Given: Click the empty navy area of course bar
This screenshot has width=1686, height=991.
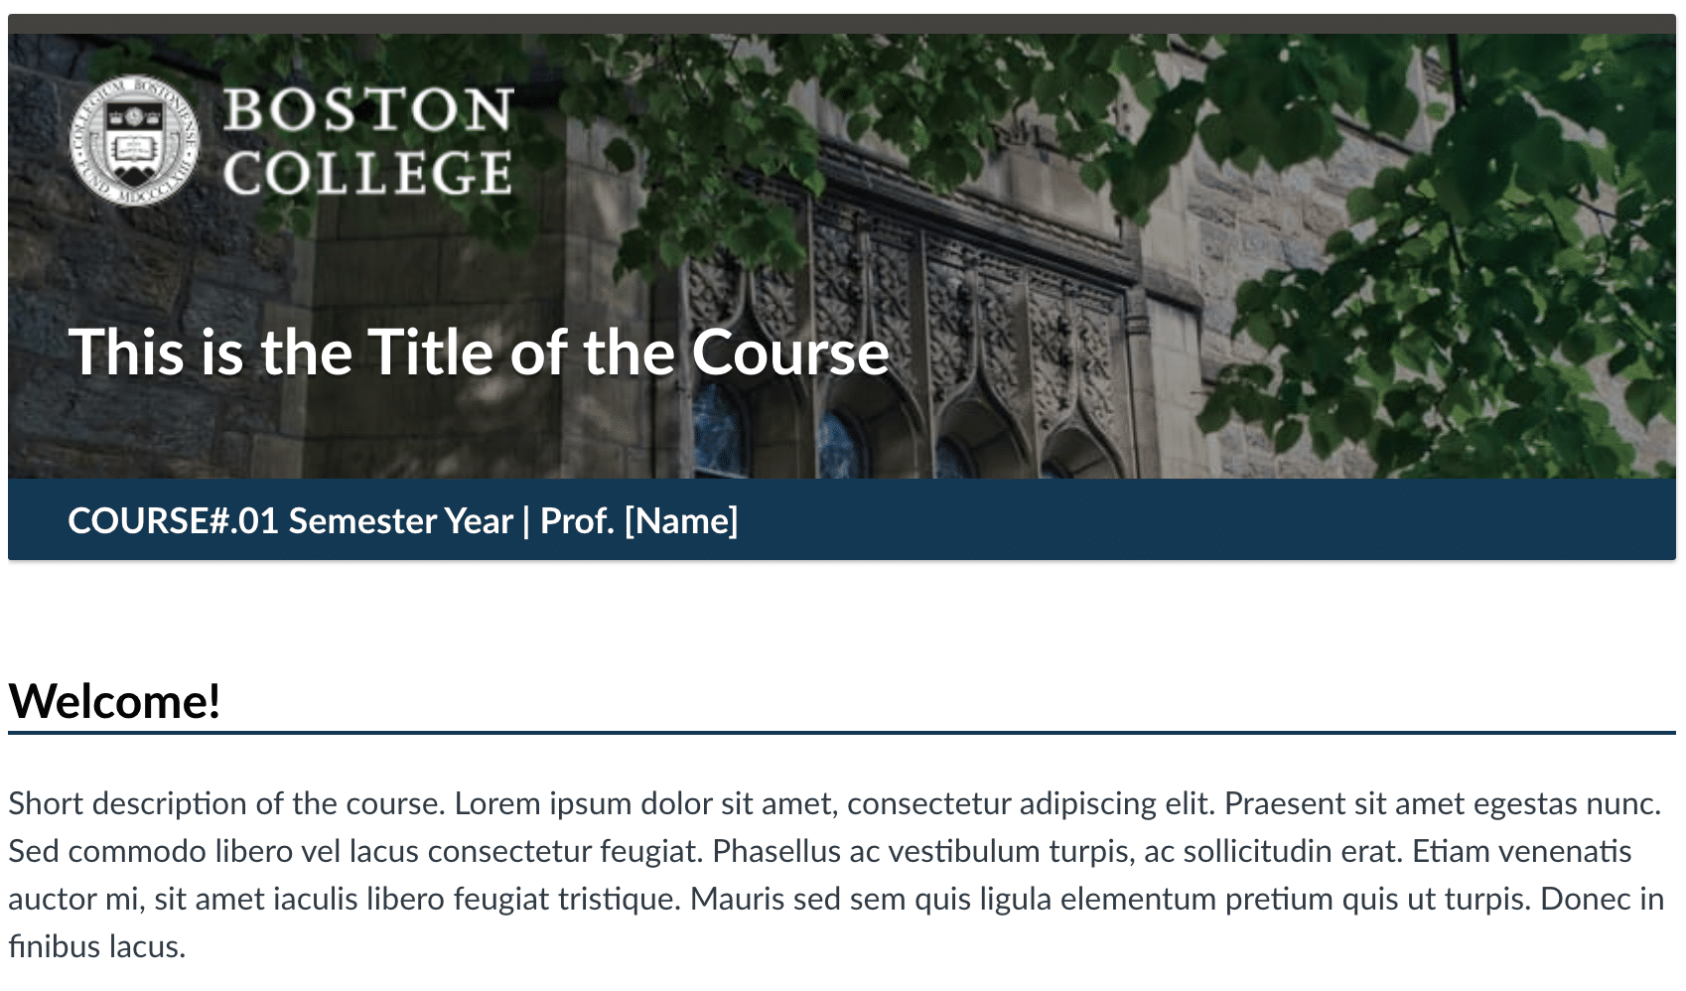Looking at the screenshot, I should (1192, 520).
